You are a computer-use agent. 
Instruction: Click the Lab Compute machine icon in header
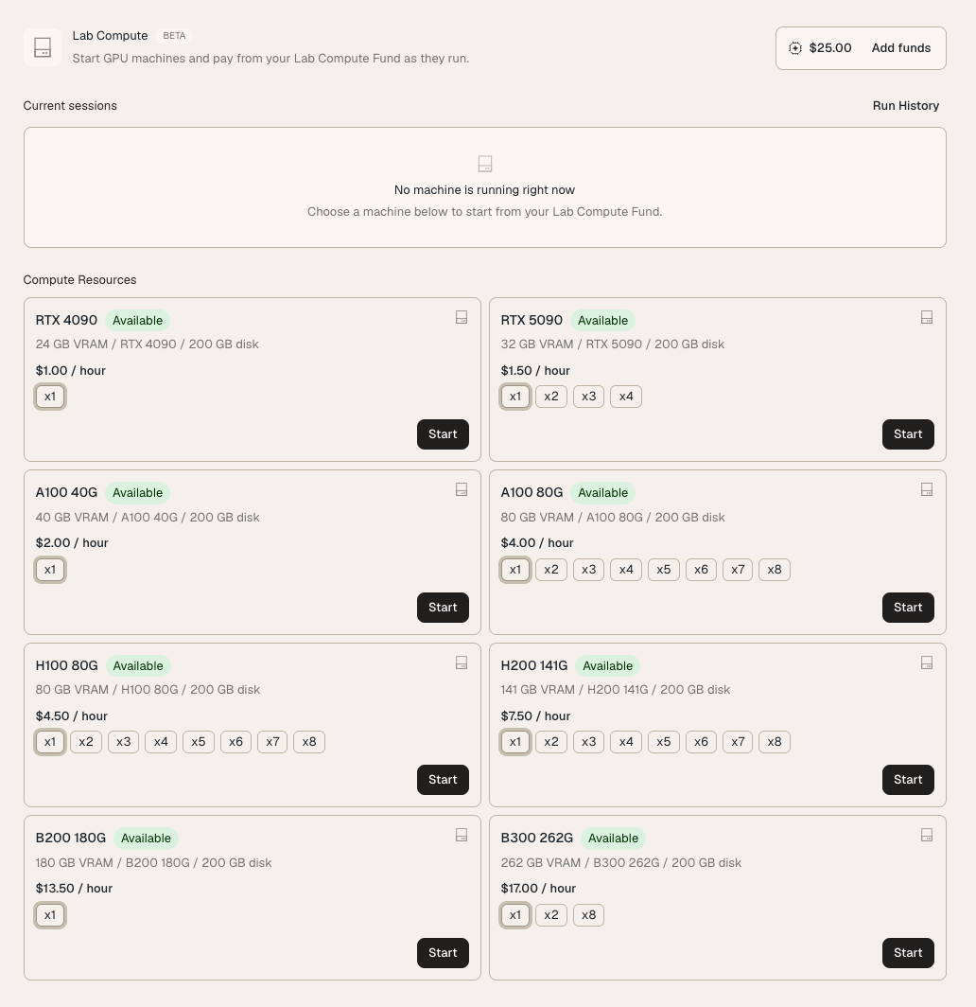coord(43,47)
